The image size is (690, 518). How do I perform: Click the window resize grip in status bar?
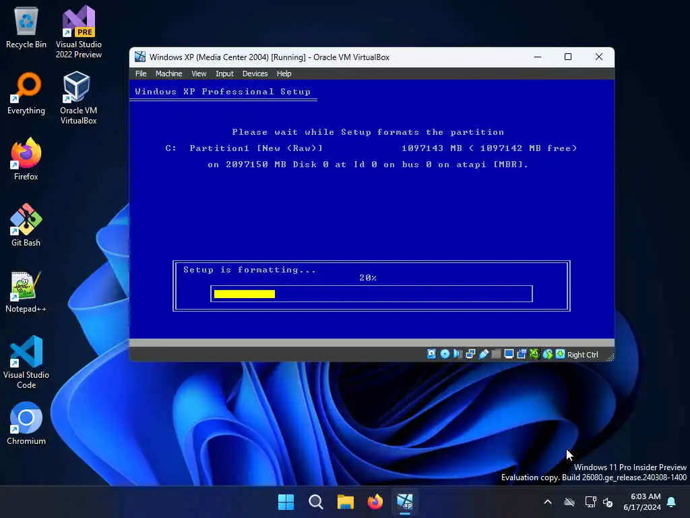(x=610, y=357)
